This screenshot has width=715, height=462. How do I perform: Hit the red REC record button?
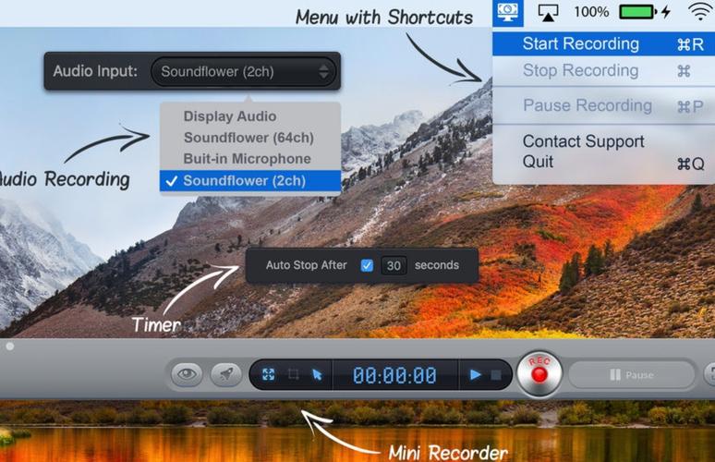point(539,374)
